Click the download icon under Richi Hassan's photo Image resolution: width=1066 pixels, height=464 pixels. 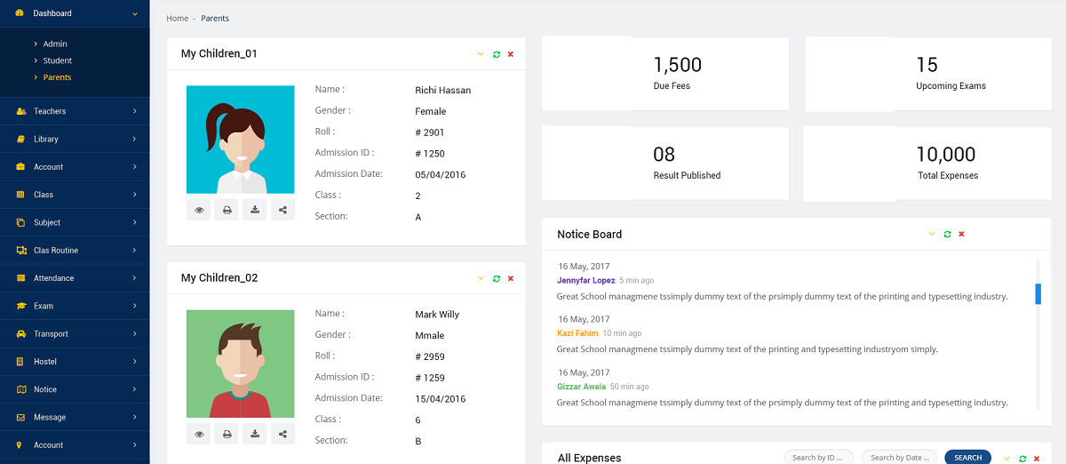click(x=255, y=211)
